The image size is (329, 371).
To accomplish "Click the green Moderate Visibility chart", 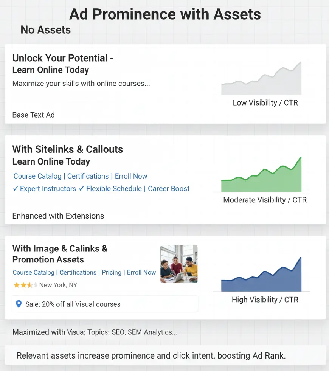I will click(x=262, y=178).
